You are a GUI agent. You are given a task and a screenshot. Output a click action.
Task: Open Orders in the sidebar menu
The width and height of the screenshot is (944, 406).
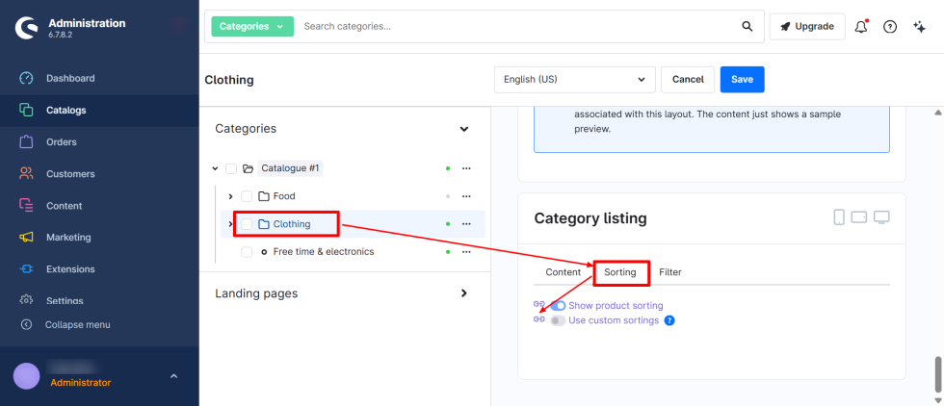click(x=62, y=142)
